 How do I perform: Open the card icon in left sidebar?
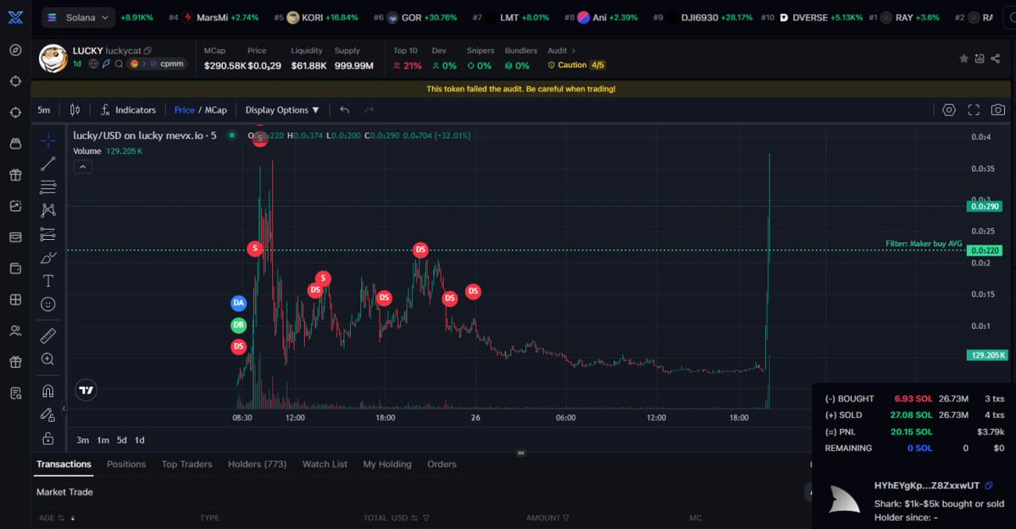tap(15, 237)
